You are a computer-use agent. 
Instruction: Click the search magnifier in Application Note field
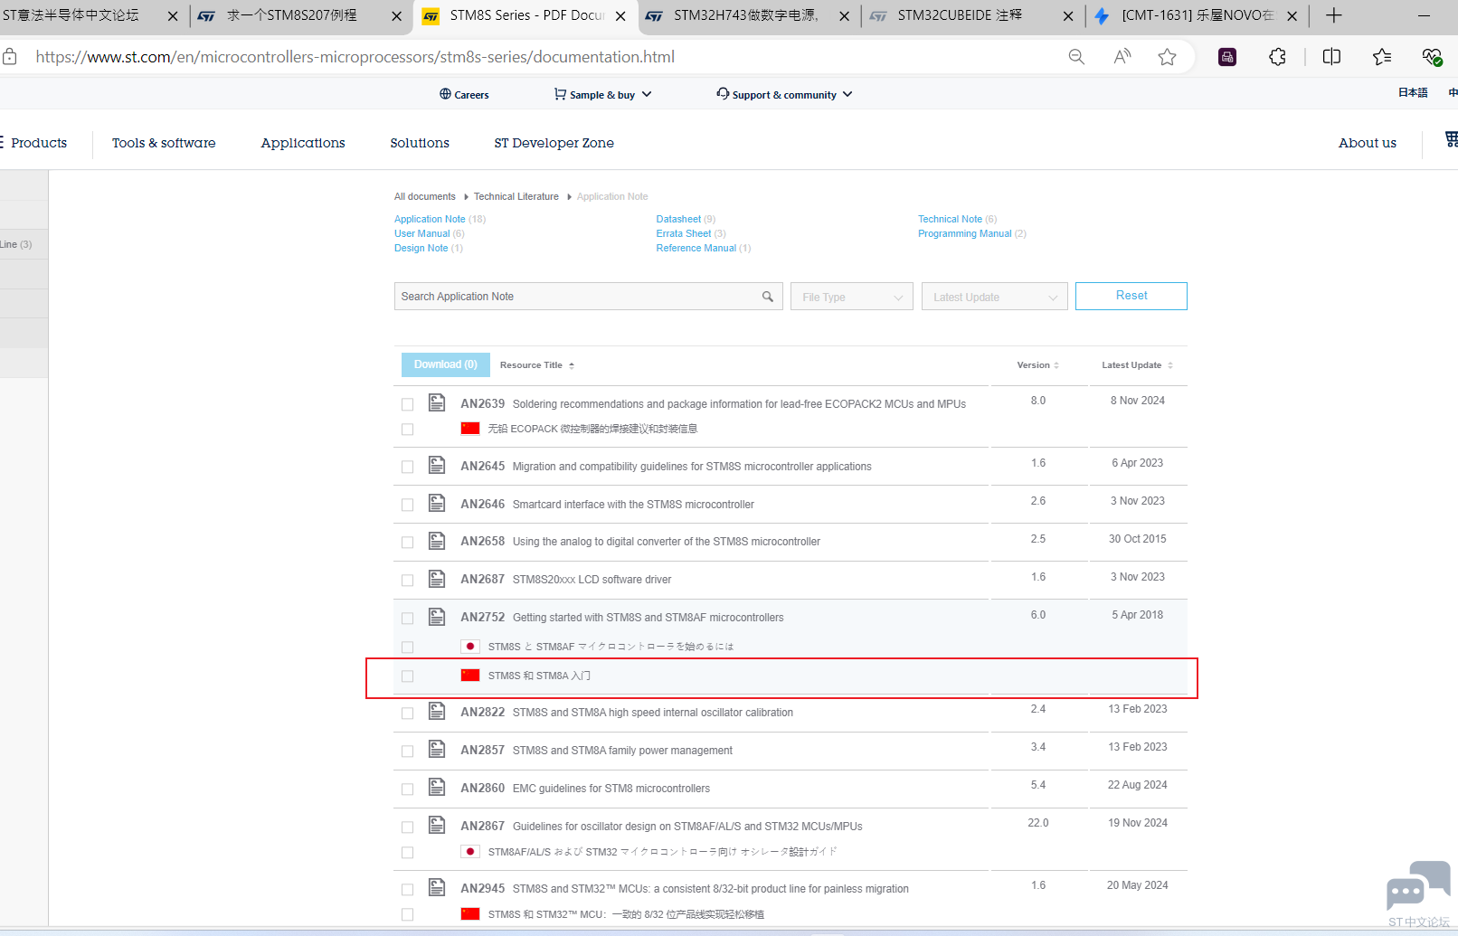768,297
